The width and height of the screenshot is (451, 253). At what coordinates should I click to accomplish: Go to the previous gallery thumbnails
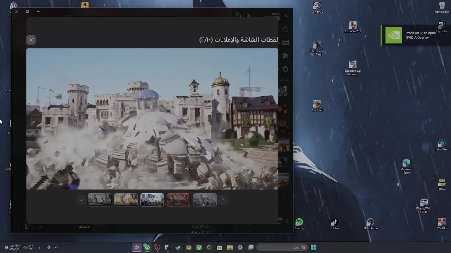tap(81, 200)
